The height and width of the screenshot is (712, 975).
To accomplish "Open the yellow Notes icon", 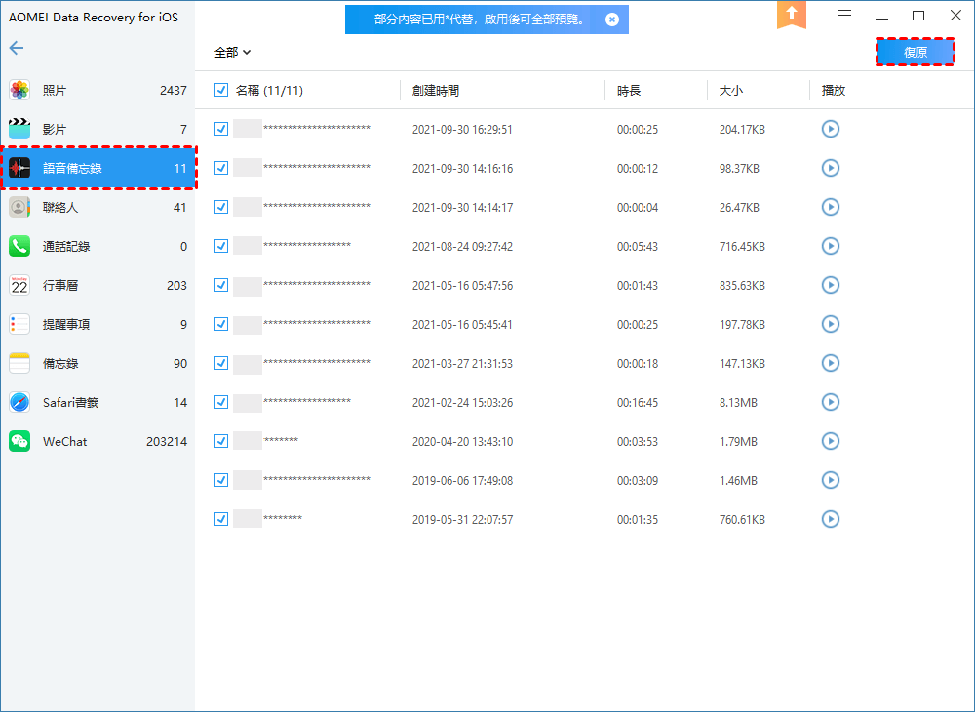I will tap(19, 363).
